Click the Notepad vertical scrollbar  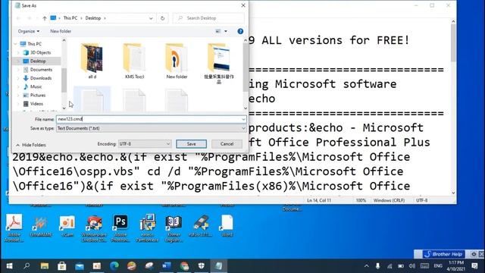coord(453,107)
